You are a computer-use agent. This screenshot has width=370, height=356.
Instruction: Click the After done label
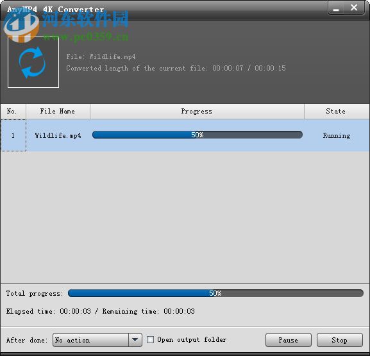click(27, 340)
